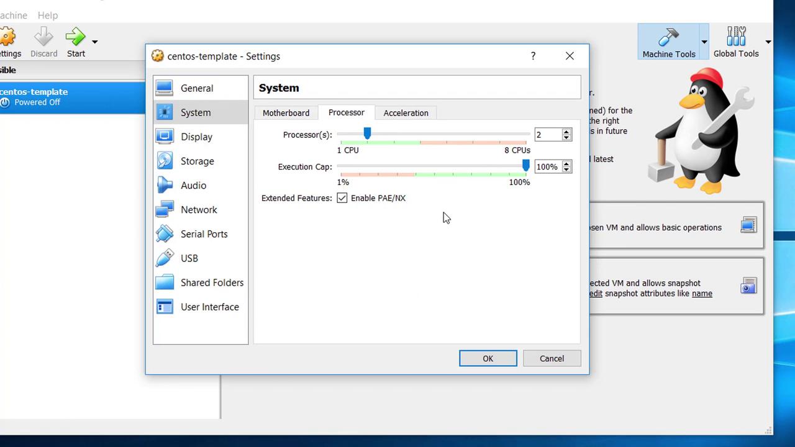Select the Shared Folders icon
The height and width of the screenshot is (447, 795).
click(165, 282)
